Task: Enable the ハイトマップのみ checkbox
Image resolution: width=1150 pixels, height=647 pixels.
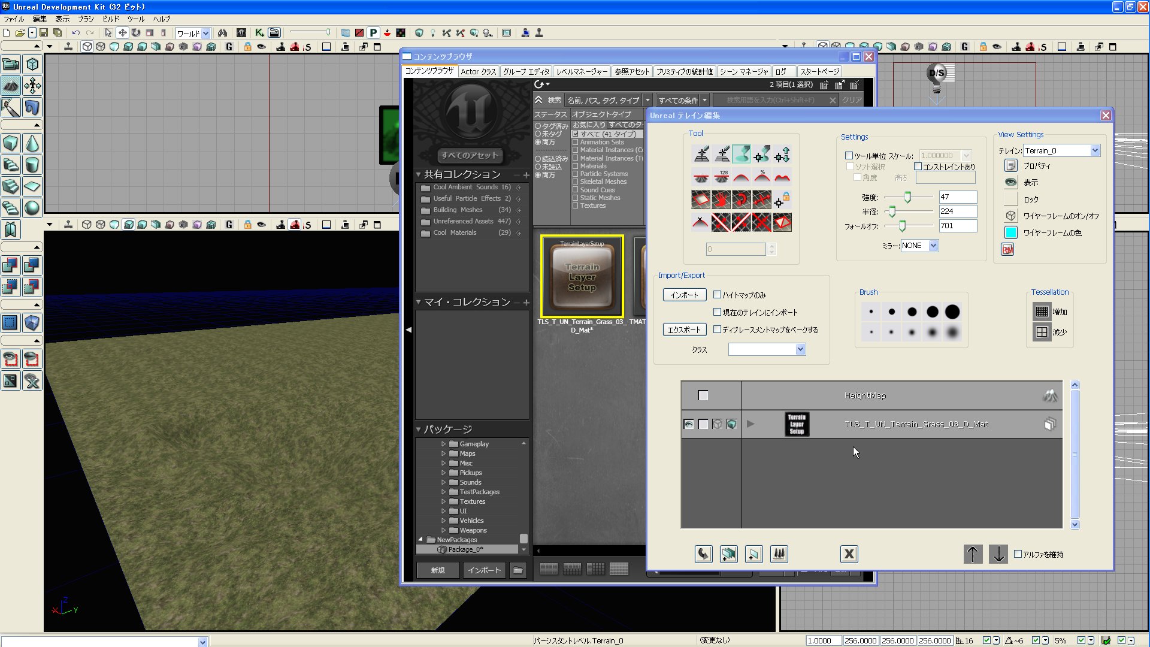Action: (717, 295)
